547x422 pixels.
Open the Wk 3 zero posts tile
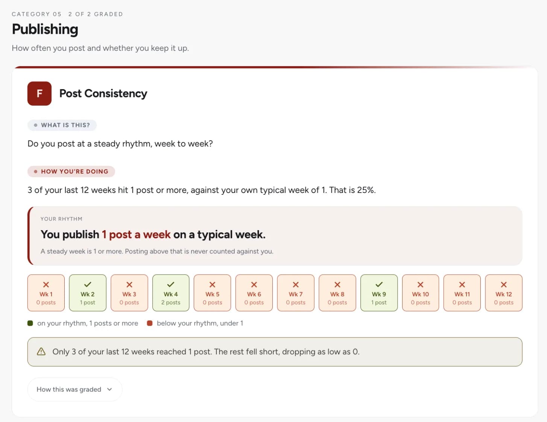pyautogui.click(x=129, y=293)
